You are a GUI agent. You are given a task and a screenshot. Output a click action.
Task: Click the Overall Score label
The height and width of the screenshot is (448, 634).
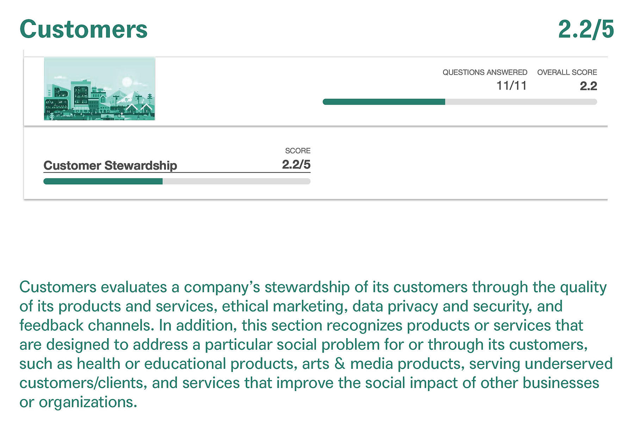pyautogui.click(x=567, y=72)
